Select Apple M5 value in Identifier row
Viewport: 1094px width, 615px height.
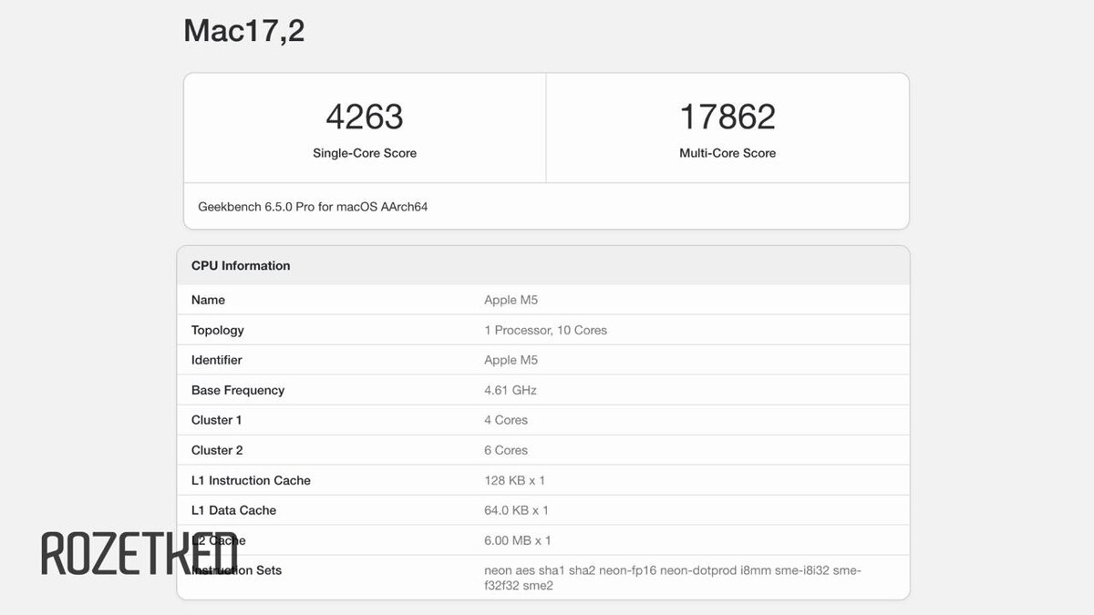tap(511, 360)
